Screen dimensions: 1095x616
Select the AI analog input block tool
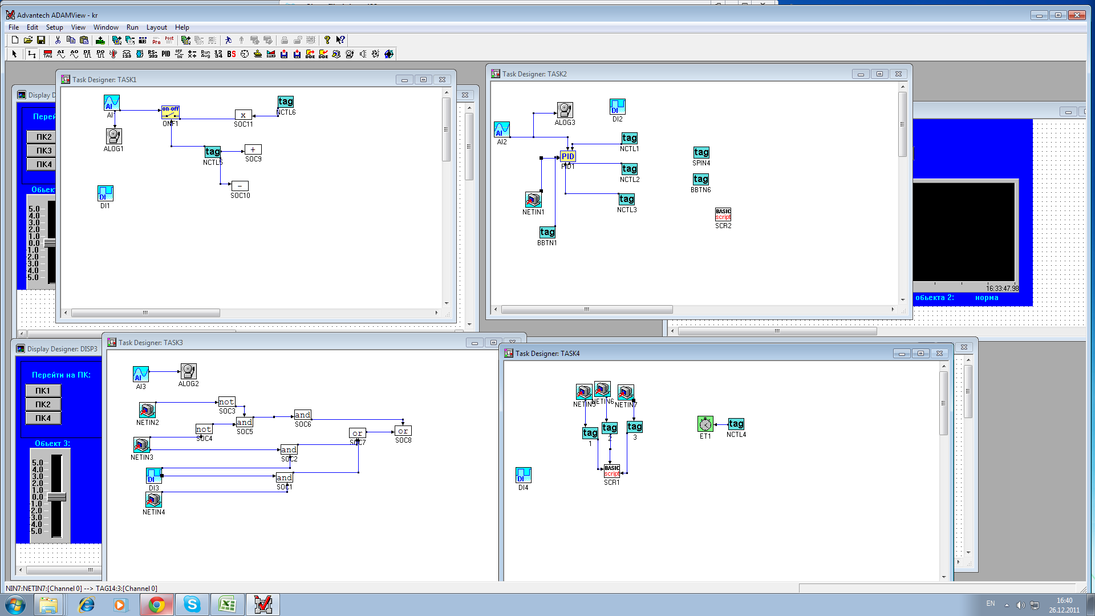(61, 54)
